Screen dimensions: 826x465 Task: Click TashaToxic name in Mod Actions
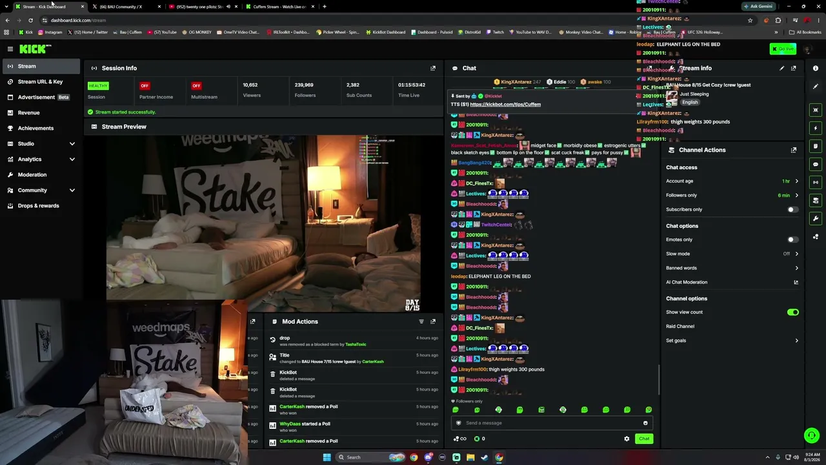click(x=356, y=344)
